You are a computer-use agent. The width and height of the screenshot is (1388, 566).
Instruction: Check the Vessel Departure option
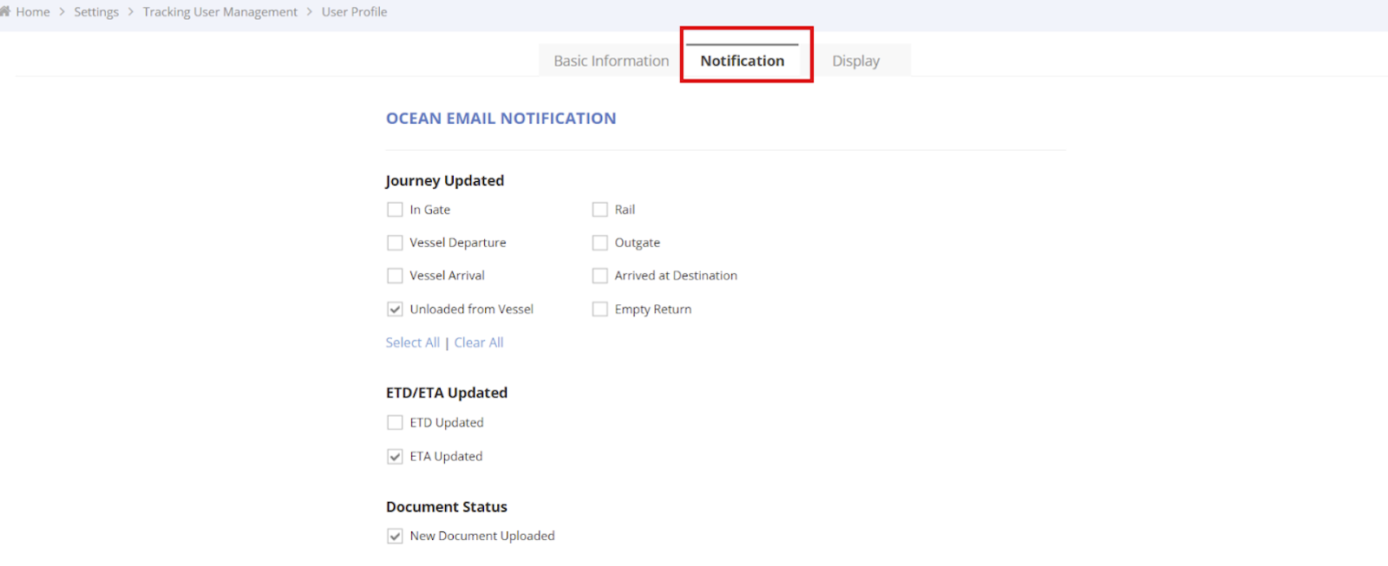395,243
